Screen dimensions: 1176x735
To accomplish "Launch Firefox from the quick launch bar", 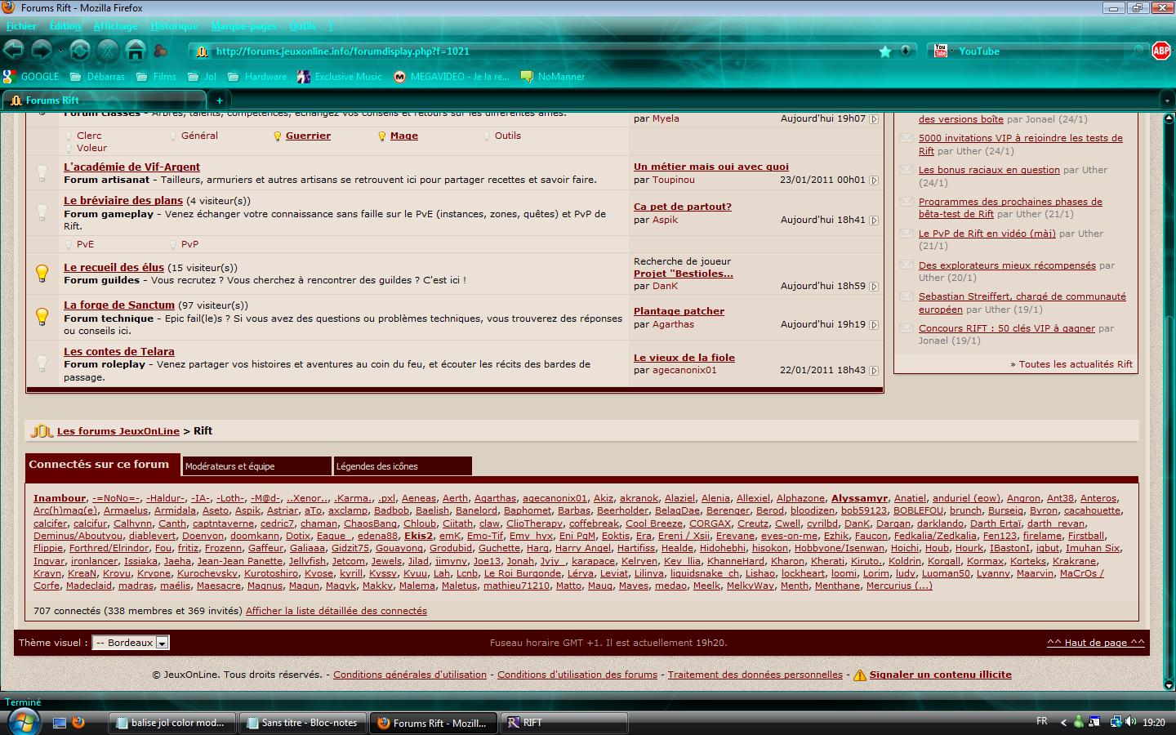I will [x=78, y=723].
